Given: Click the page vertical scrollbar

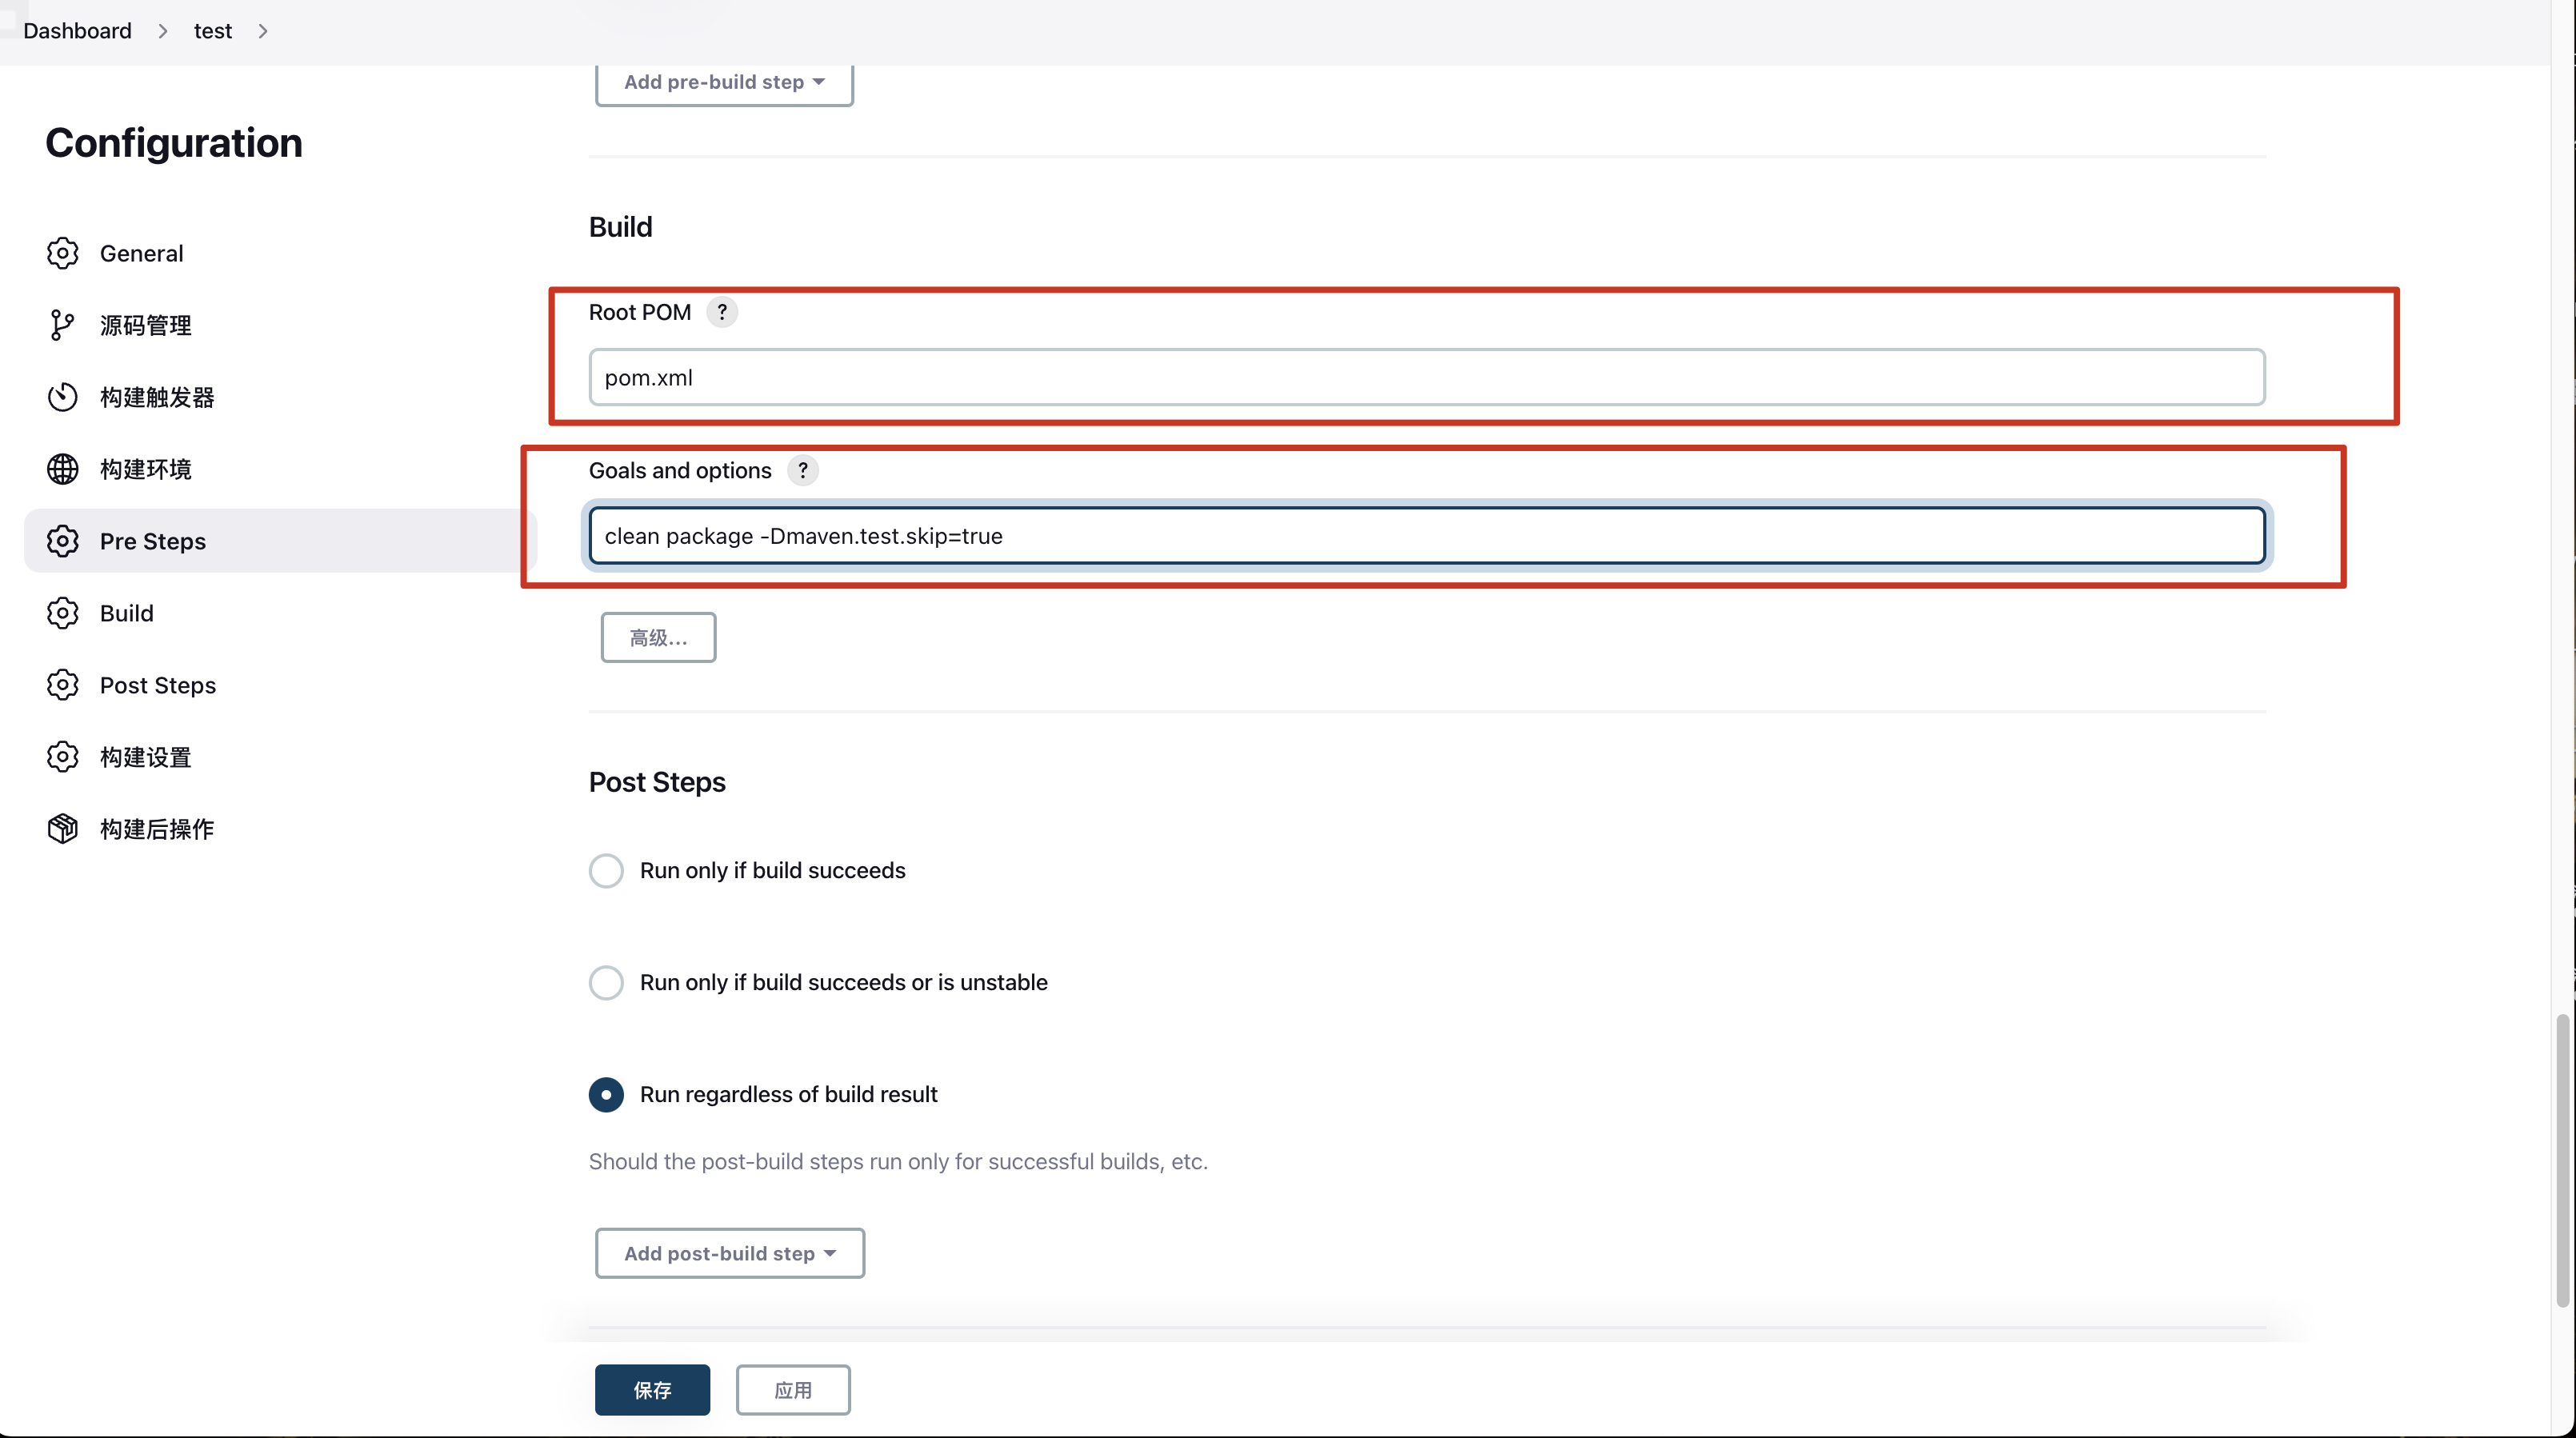Looking at the screenshot, I should (x=2562, y=1160).
